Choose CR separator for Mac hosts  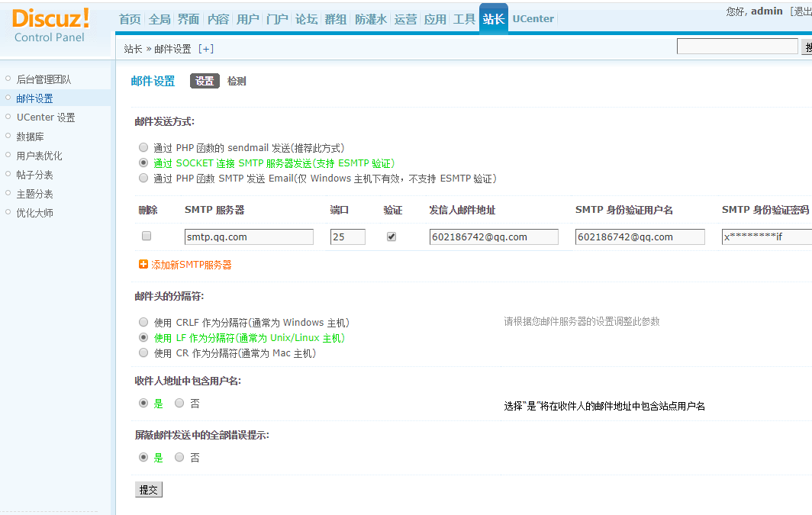[x=143, y=352]
